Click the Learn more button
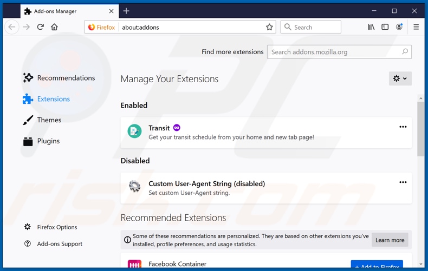The width and height of the screenshot is (428, 271). pyautogui.click(x=390, y=240)
